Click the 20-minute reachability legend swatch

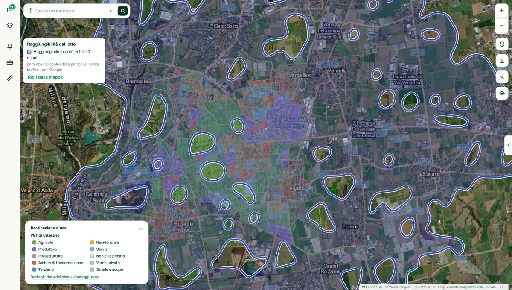coord(29,52)
